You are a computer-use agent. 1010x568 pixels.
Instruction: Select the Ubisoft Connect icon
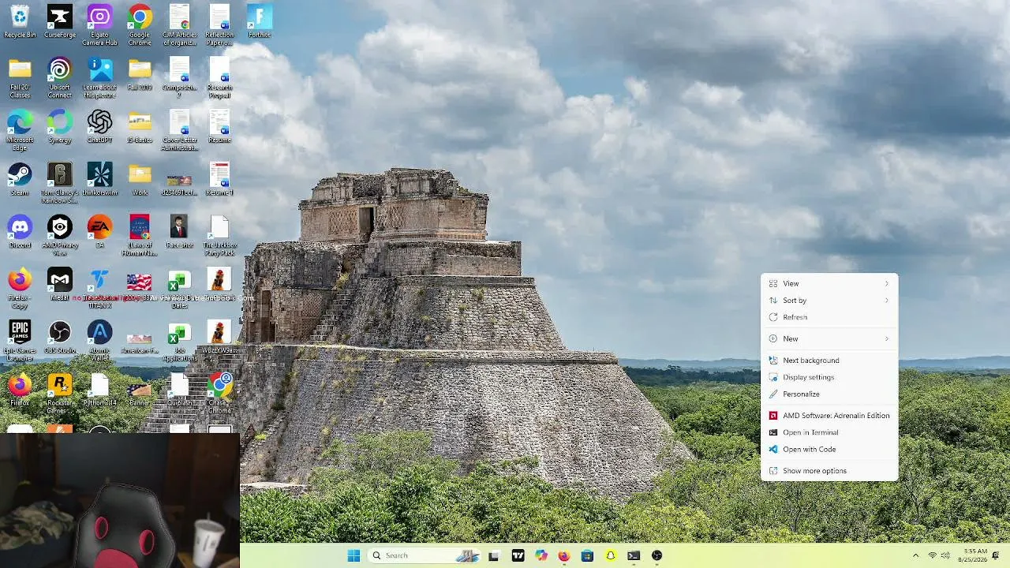coord(60,78)
